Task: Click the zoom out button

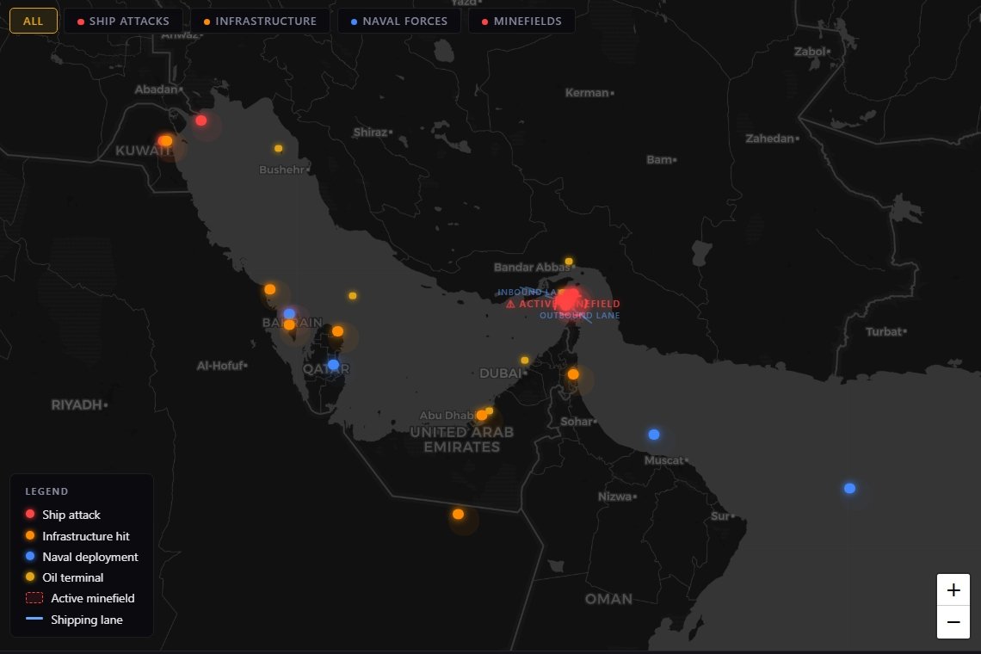Action: click(x=953, y=622)
